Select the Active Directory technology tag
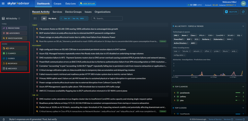The height and width of the screenshot is (121, 248). pos(181,43)
